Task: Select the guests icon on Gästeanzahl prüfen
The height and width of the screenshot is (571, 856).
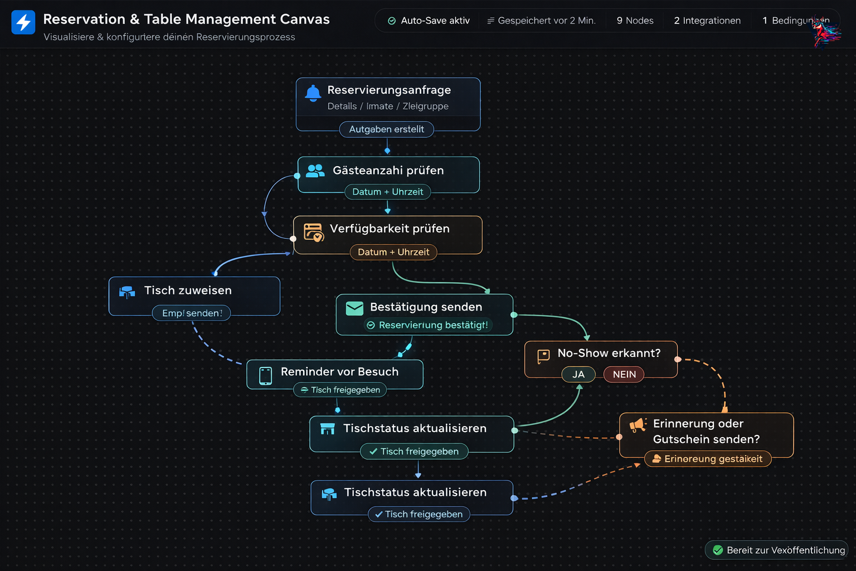Action: pyautogui.click(x=315, y=171)
